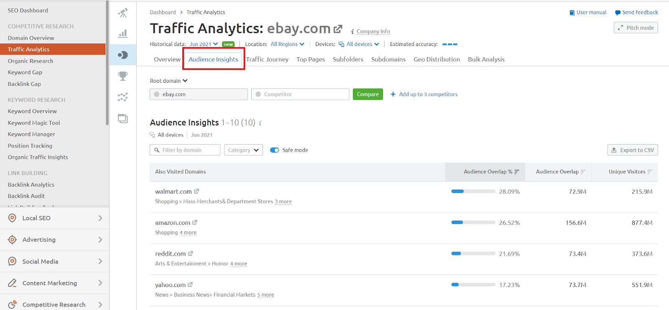Viewport: 669px width, 310px height.
Task: Open the User manual link
Action: pyautogui.click(x=588, y=13)
